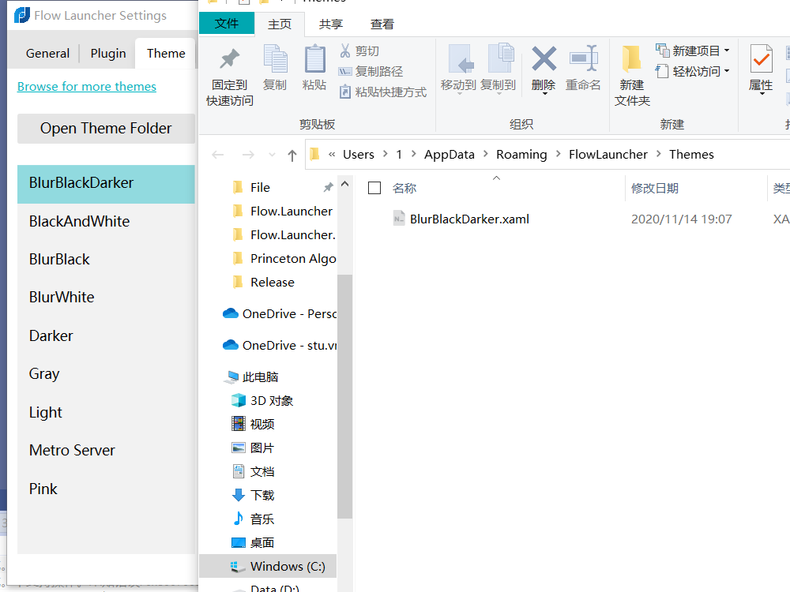Open 此电脑 (This PC) in navigation pane

coord(260,377)
